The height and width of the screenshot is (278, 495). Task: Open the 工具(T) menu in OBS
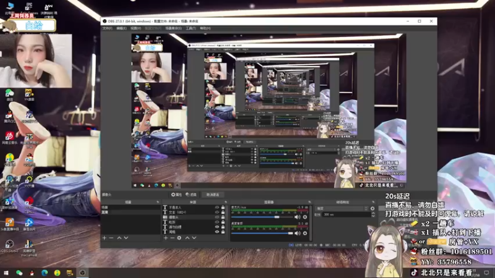click(191, 28)
